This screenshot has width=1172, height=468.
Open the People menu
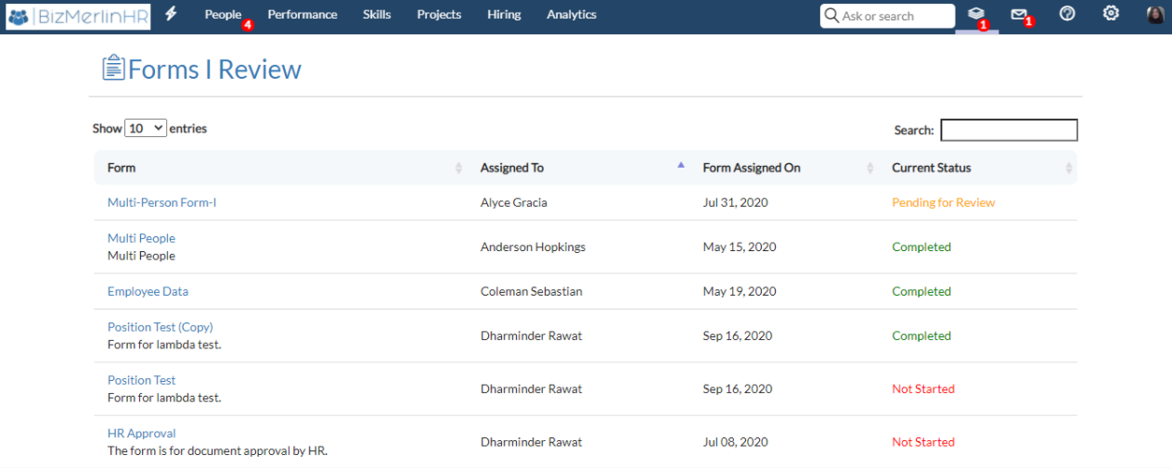223,15
